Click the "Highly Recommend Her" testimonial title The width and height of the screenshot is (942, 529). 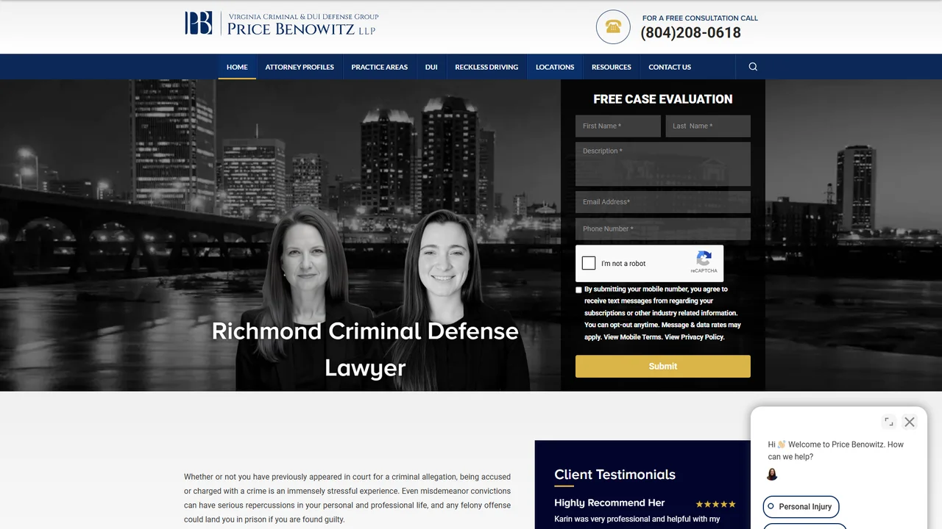click(x=609, y=503)
